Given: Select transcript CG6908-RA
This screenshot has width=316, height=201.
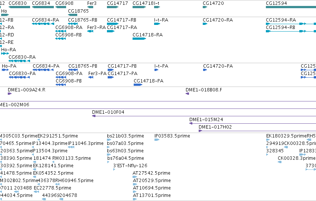Looking at the screenshot, I should pyautogui.click(x=61, y=31).
